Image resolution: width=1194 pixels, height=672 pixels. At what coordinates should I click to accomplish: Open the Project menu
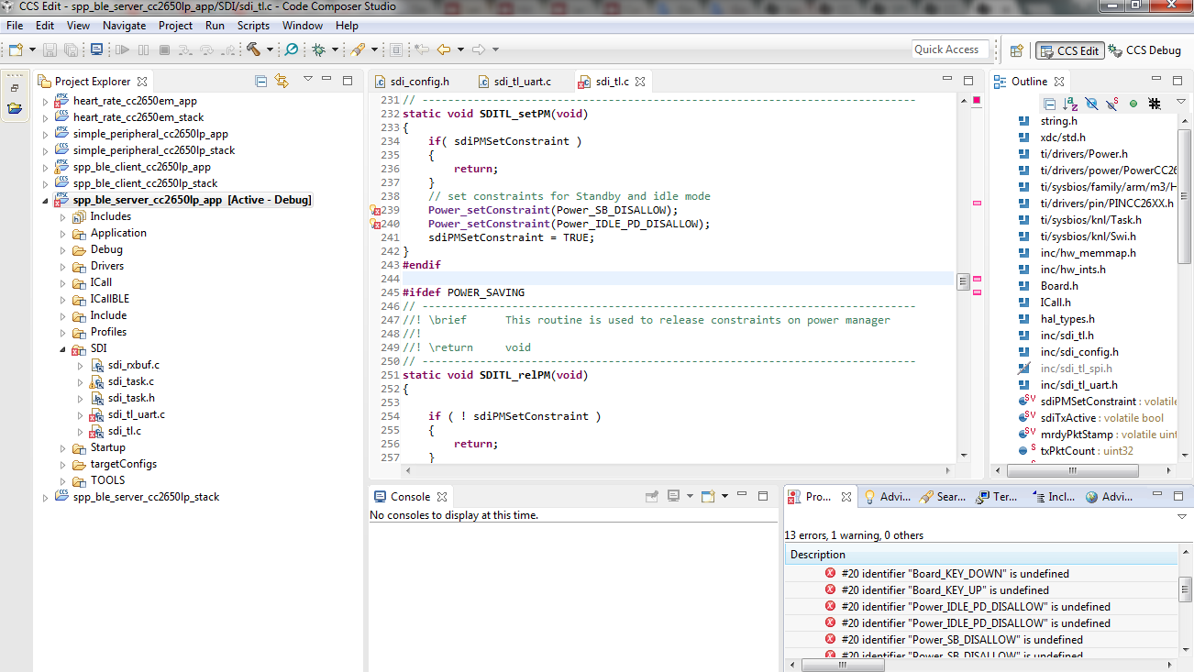(x=175, y=26)
